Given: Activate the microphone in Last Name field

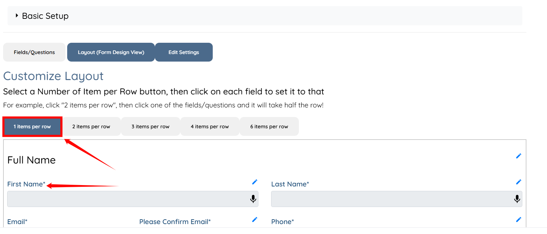Looking at the screenshot, I should (517, 199).
